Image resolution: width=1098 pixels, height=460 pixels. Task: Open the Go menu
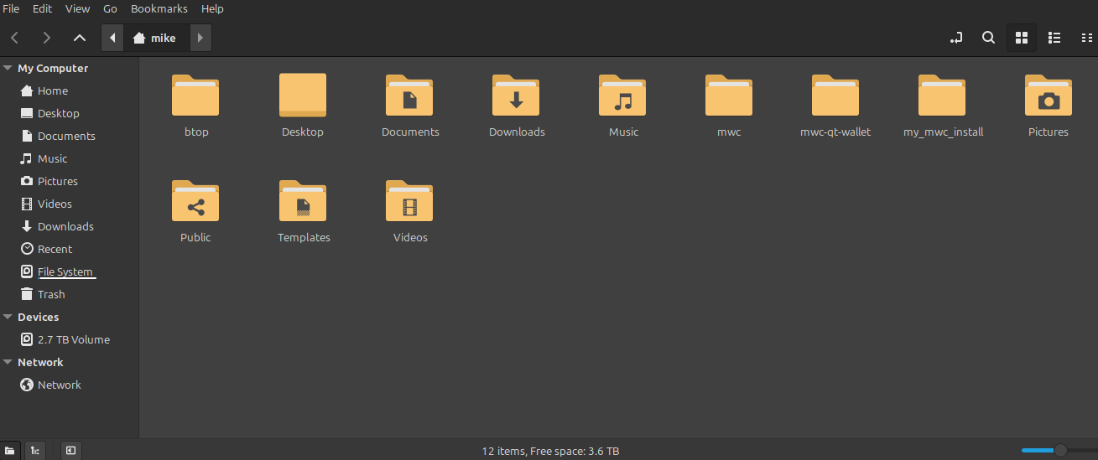click(x=111, y=8)
